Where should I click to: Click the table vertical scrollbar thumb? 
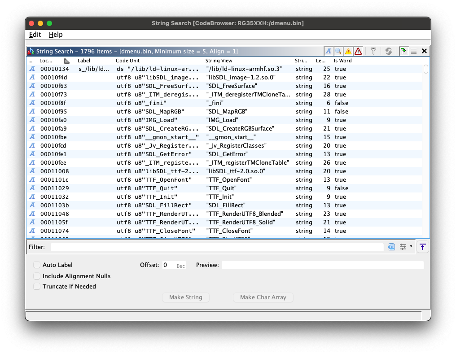426,70
